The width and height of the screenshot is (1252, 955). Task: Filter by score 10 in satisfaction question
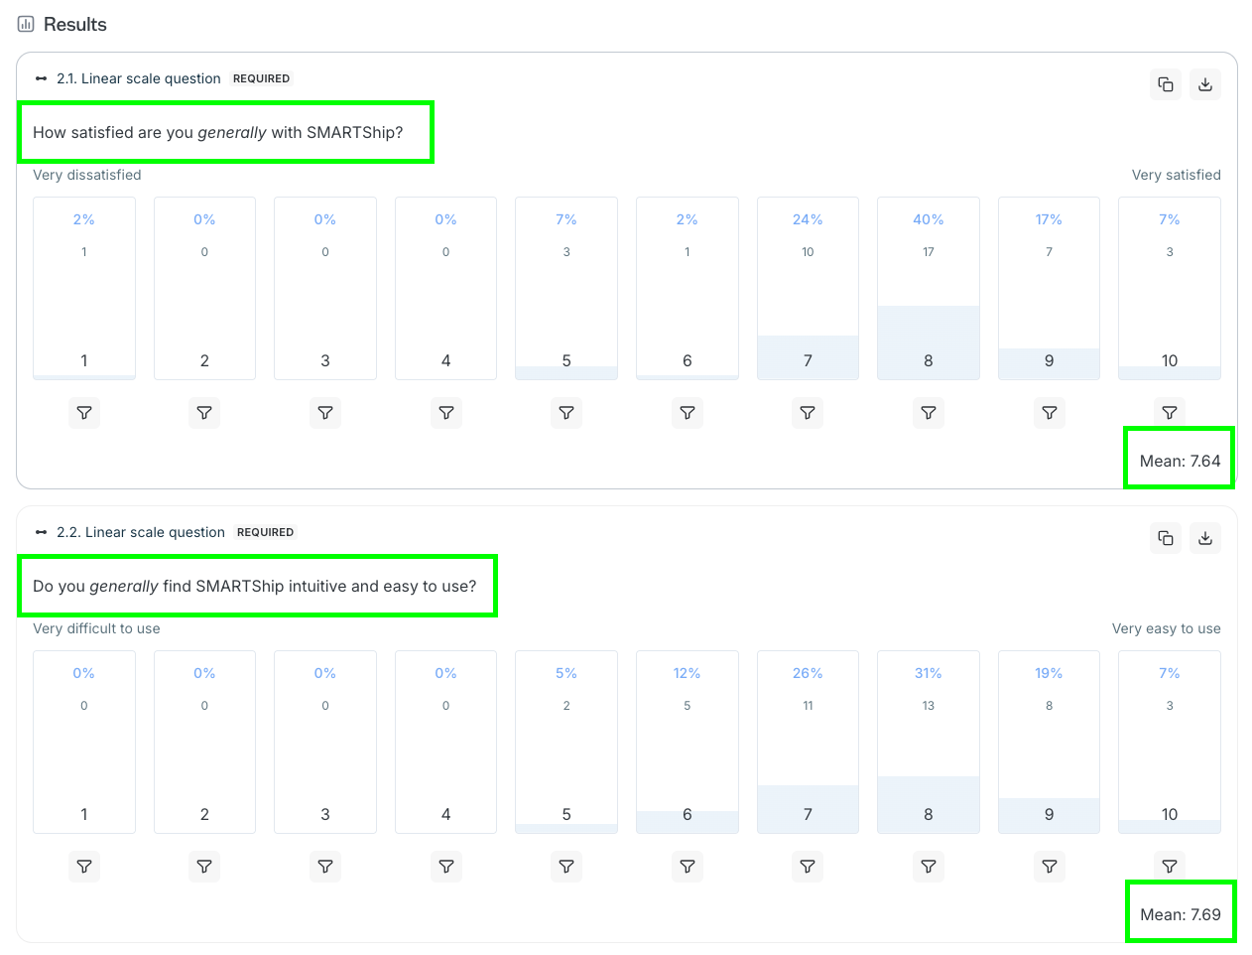click(1170, 413)
